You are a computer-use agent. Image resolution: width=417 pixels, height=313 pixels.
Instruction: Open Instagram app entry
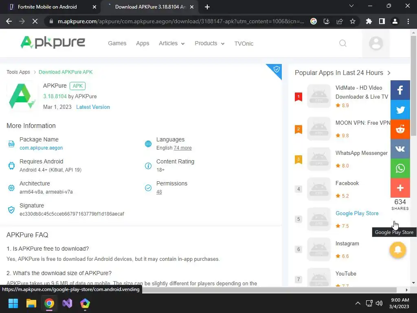(x=347, y=244)
